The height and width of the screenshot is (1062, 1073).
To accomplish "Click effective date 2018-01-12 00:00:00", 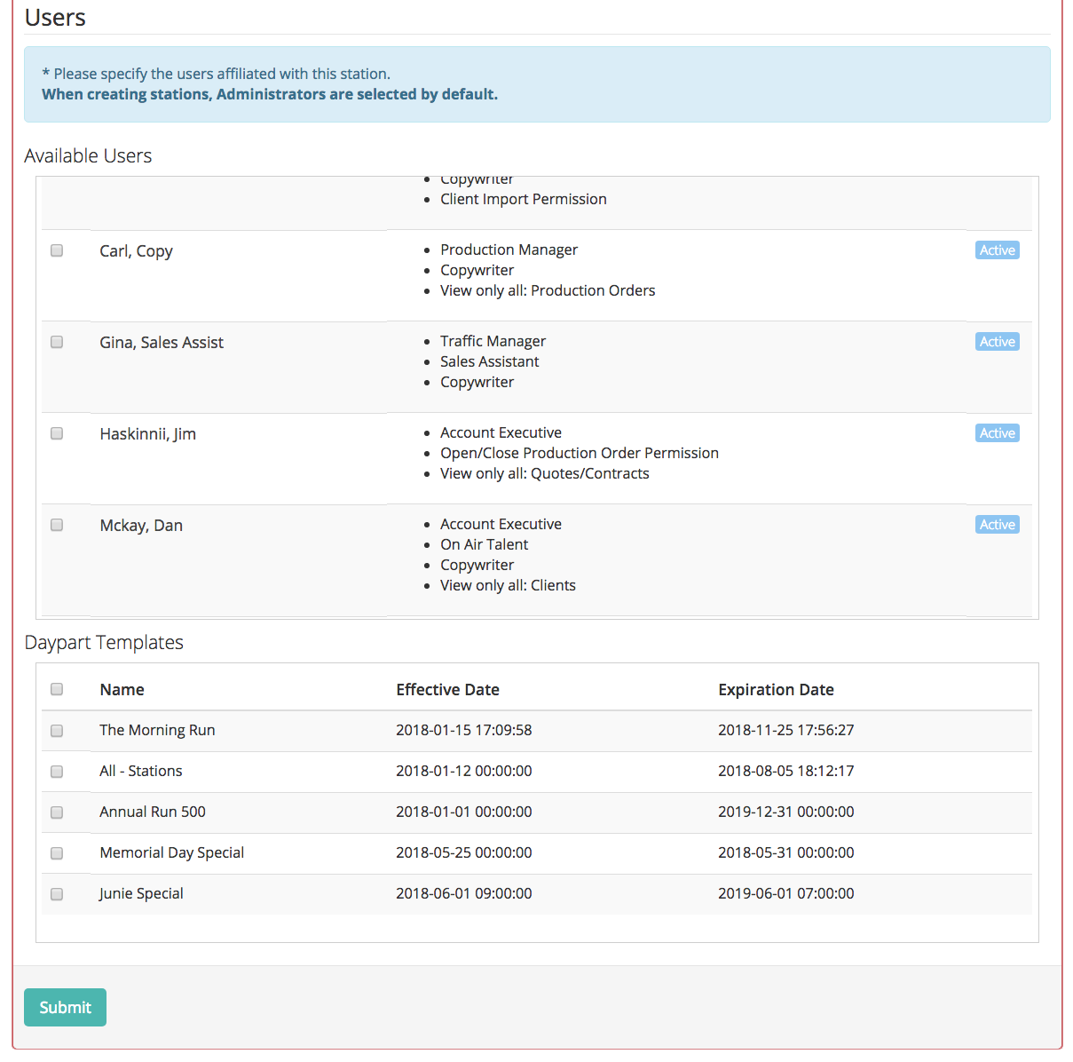I will tap(464, 771).
